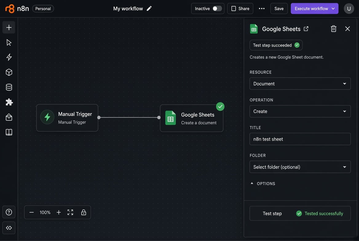Screen dimensions: 359x241
Task: Click the Tested successfully status text
Action: pyautogui.click(x=324, y=214)
